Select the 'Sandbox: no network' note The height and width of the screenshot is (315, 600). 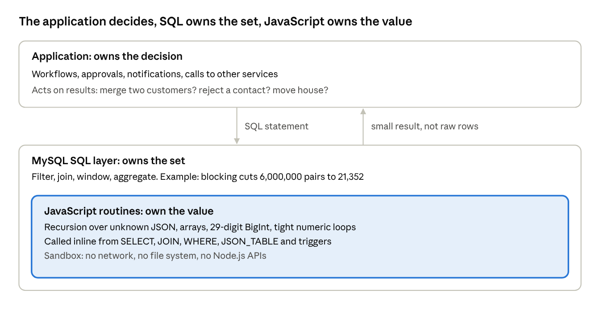click(155, 256)
